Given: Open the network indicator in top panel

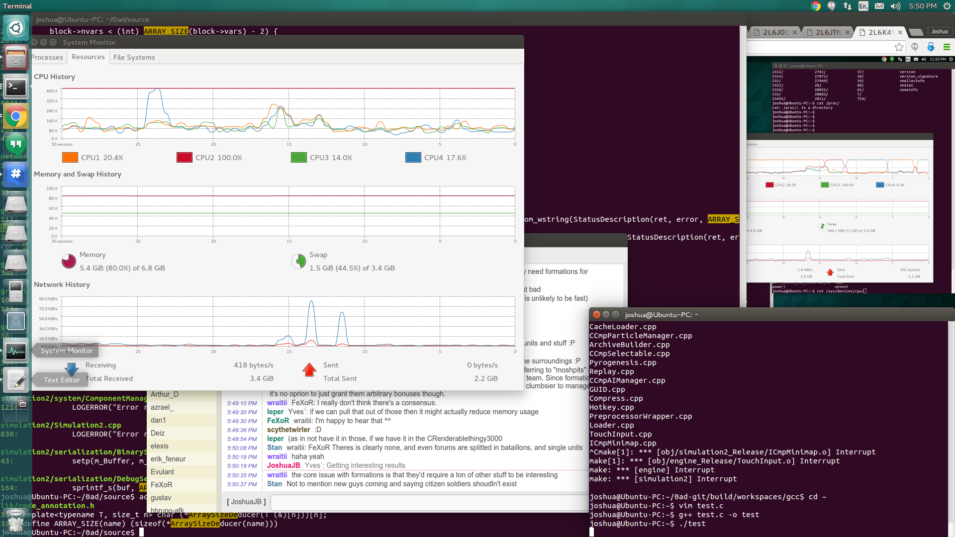Looking at the screenshot, I should [x=848, y=6].
